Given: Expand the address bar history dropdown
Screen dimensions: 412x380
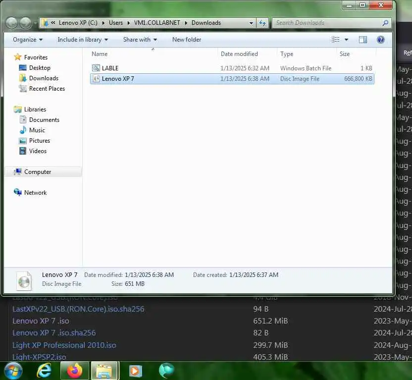Looking at the screenshot, I should tap(251, 23).
